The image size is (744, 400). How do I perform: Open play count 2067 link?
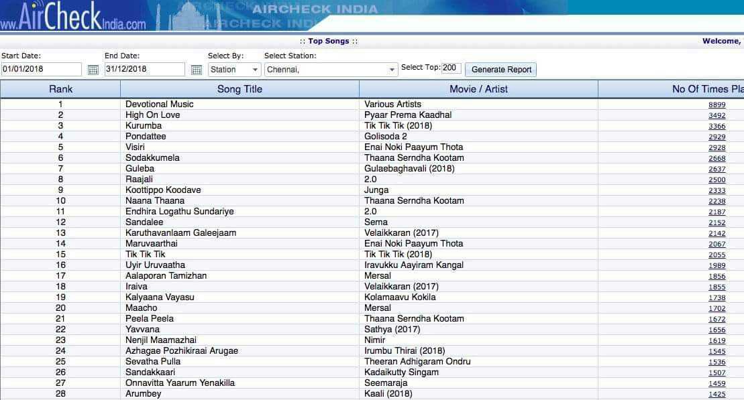tap(717, 244)
